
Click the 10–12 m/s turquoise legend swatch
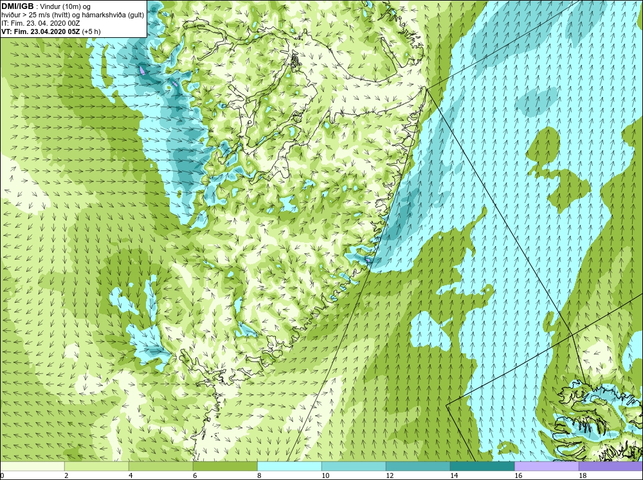point(354,467)
